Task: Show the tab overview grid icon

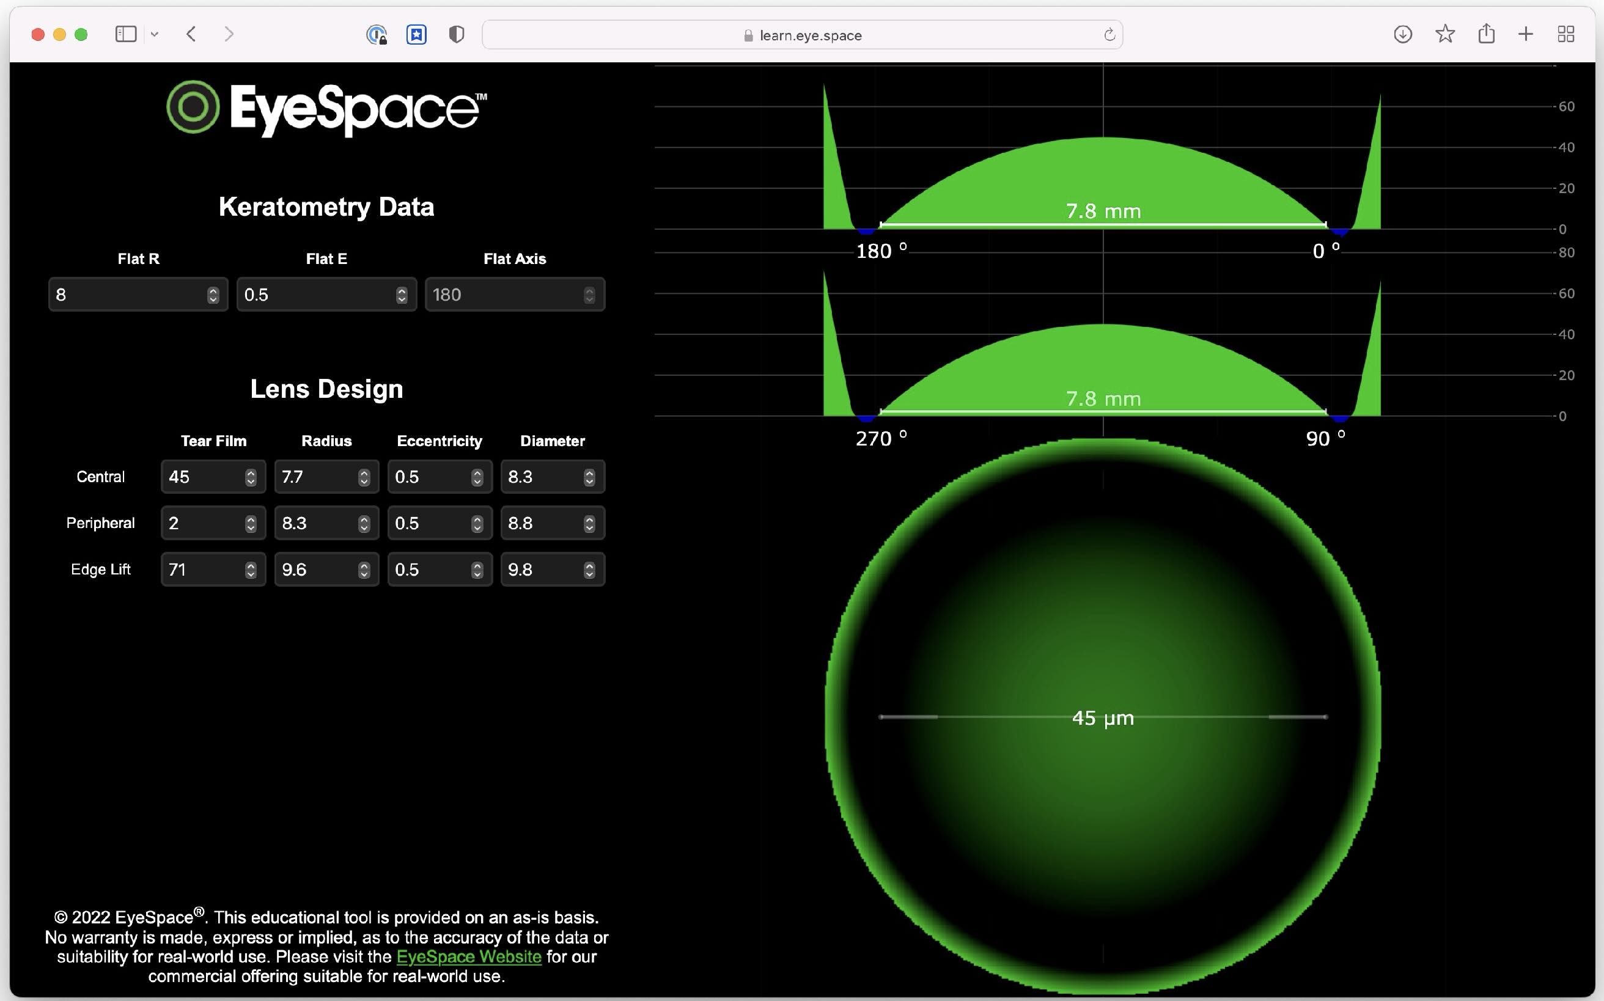Action: [x=1566, y=34]
